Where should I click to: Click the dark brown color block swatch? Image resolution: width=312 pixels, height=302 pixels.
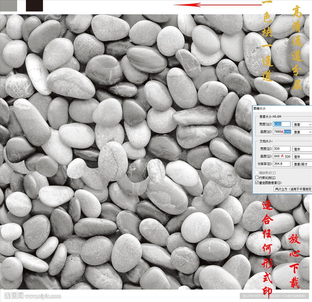click(x=34, y=5)
